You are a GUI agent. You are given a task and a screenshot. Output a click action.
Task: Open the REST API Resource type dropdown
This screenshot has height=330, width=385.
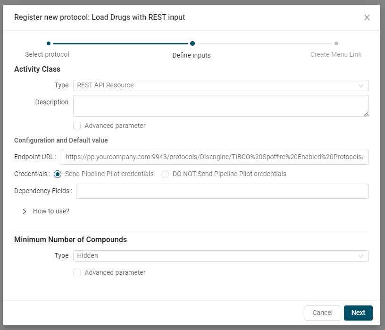221,85
